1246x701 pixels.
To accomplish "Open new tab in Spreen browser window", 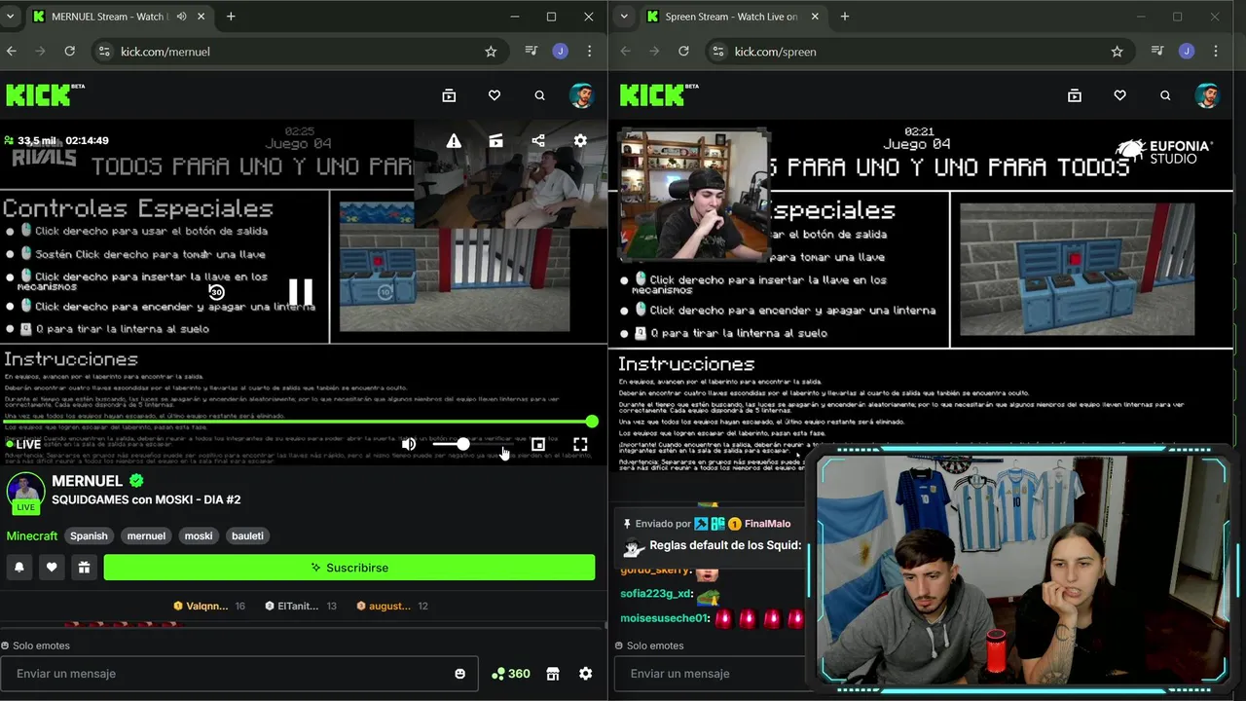I will (x=845, y=17).
